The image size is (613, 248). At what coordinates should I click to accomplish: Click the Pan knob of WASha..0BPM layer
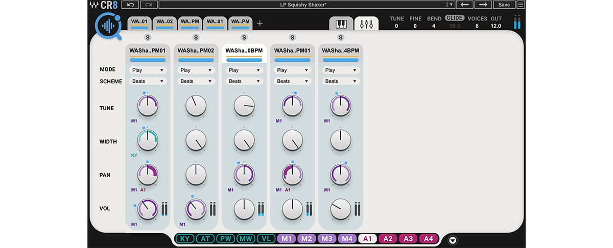[x=244, y=174]
